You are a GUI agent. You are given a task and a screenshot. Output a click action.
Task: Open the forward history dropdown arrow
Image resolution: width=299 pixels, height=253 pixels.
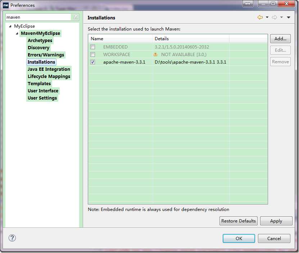pos(281,17)
